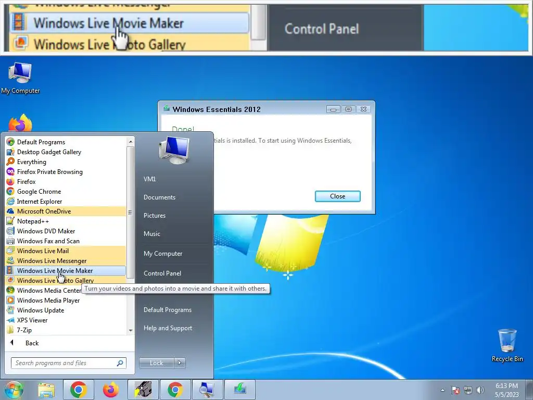Minimize the Windows Essentials 2012 window
This screenshot has height=400, width=533.
333,109
